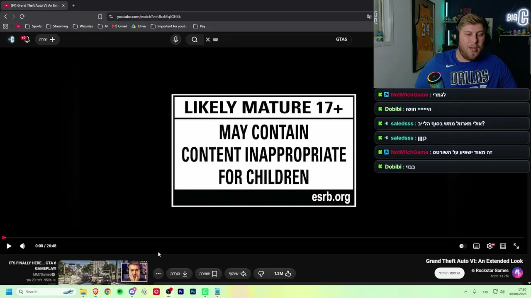The image size is (531, 298).
Task: Open the apps grid icon in bookmarks bar
Action: pyautogui.click(x=5, y=26)
